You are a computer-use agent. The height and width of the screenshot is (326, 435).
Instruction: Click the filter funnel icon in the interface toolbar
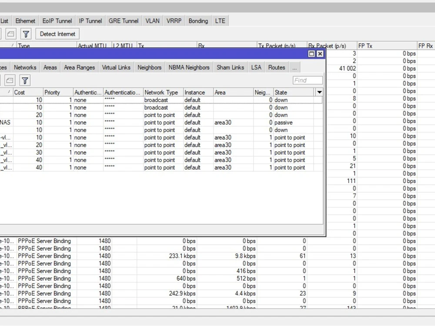pyautogui.click(x=26, y=33)
